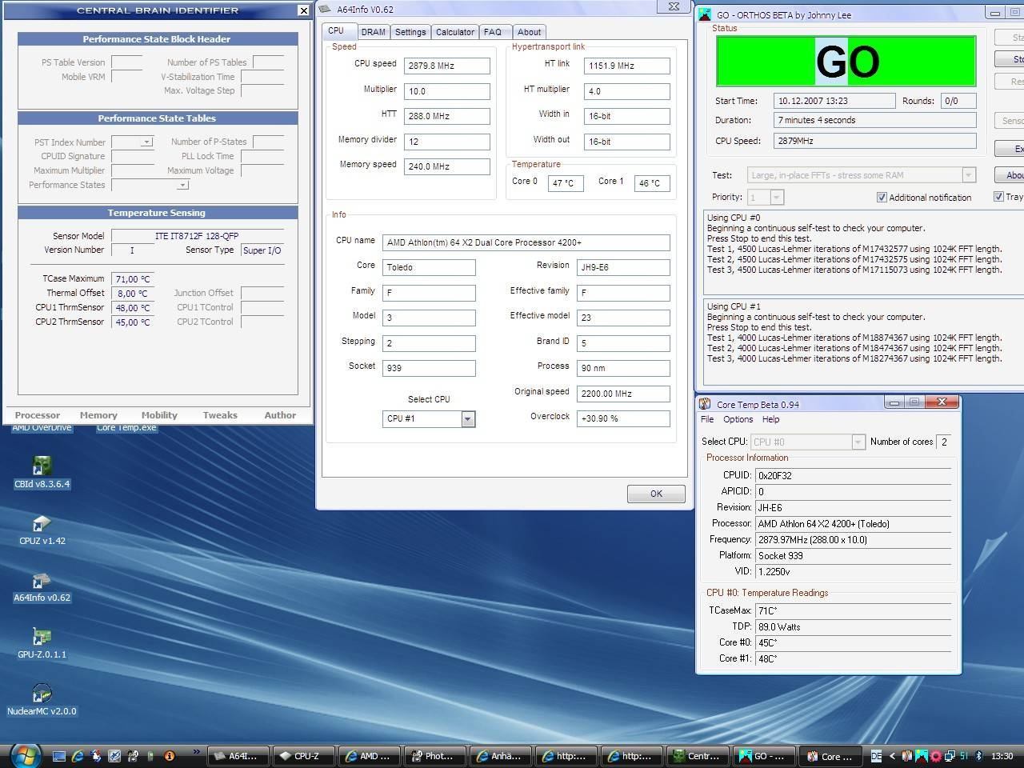This screenshot has height=768, width=1024.
Task: Open the Tweaks section in Central Brain Identifier
Action: (x=220, y=415)
